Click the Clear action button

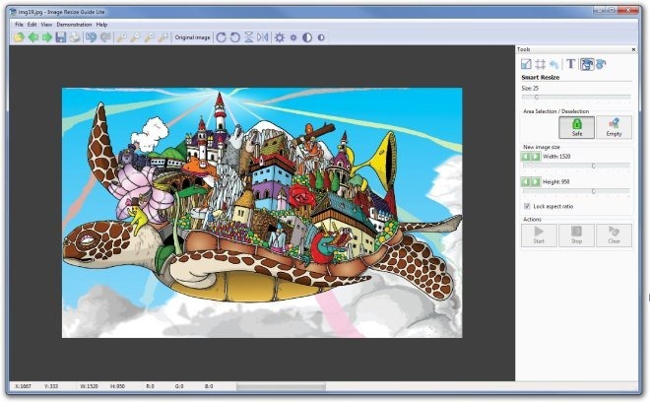[614, 235]
